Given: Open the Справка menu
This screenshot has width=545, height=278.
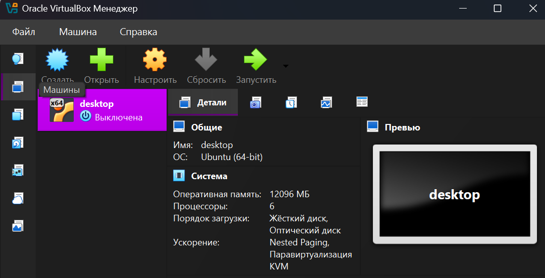Looking at the screenshot, I should coord(139,32).
